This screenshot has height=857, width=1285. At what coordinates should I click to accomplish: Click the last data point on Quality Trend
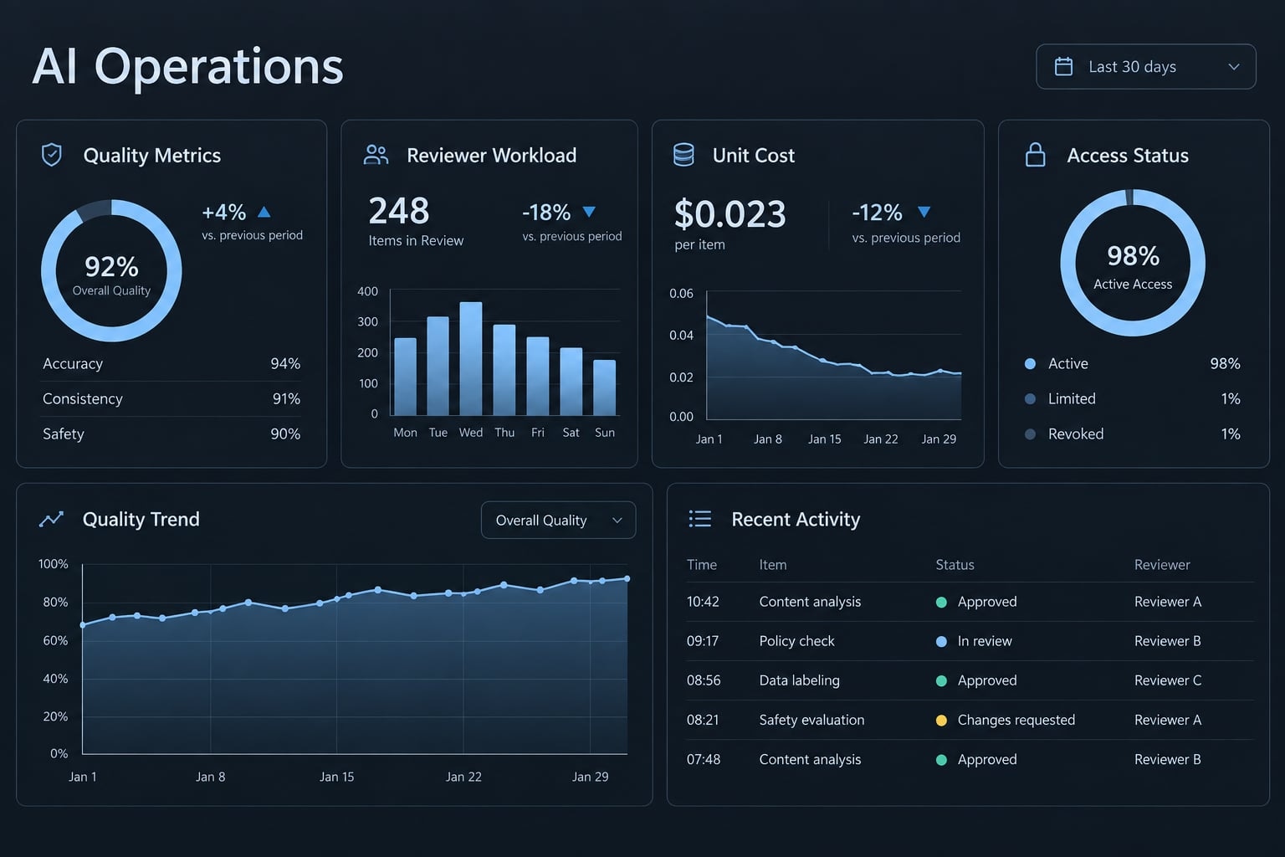(627, 578)
